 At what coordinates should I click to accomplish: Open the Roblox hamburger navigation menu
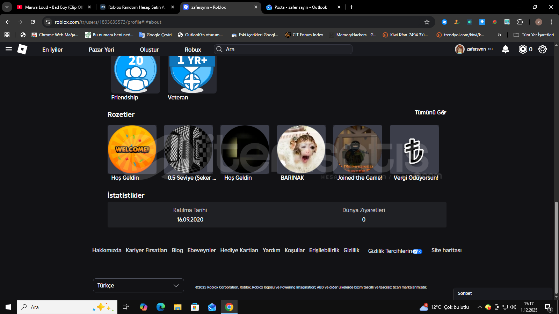pyautogui.click(x=9, y=49)
